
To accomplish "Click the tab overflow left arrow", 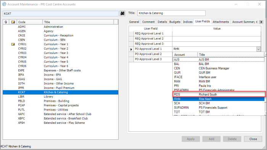I will click(x=257, y=22).
